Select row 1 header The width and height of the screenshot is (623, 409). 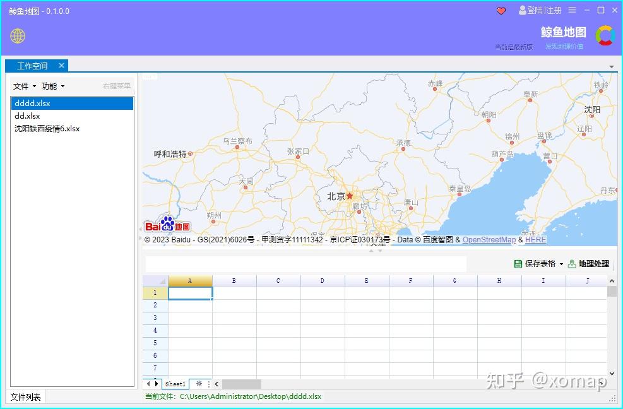(x=155, y=293)
